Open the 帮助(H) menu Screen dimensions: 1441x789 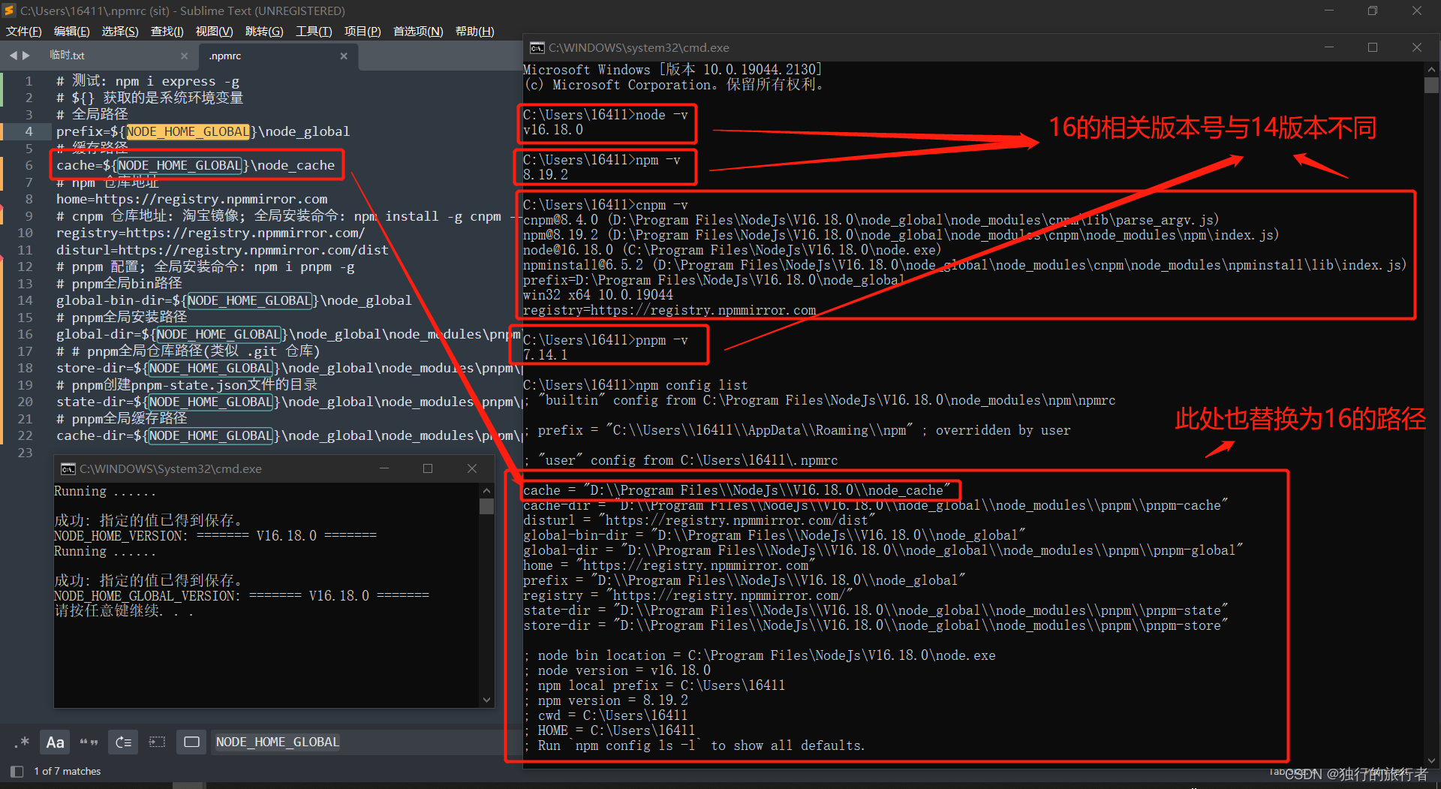tap(474, 32)
